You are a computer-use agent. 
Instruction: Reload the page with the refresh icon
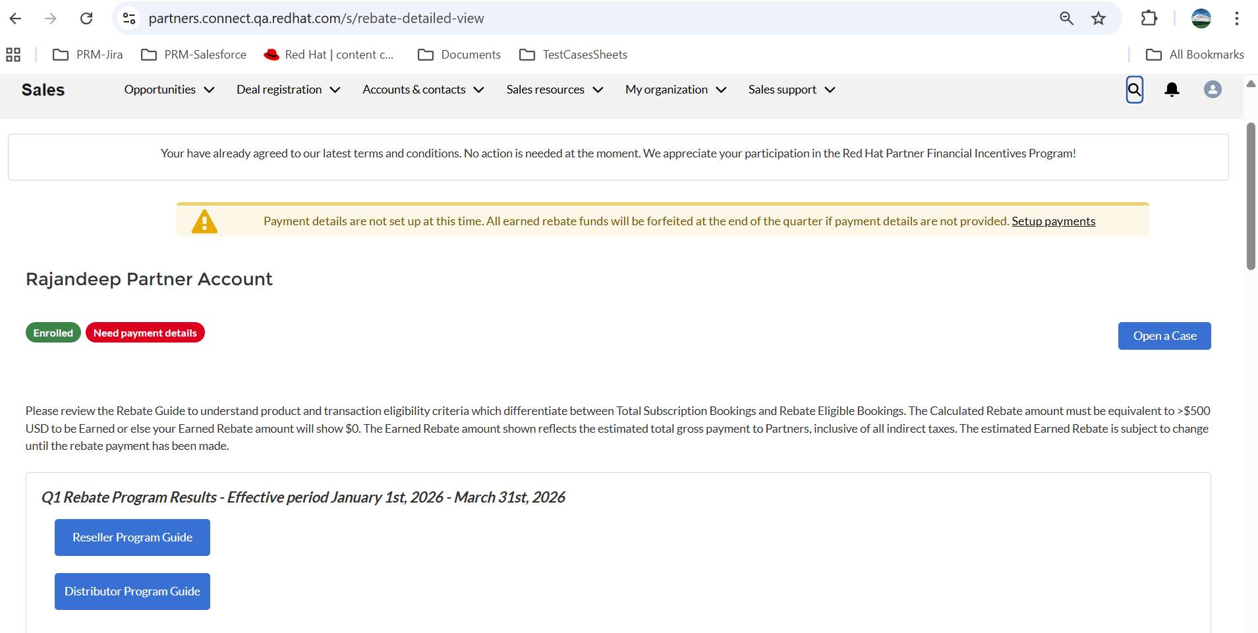pyautogui.click(x=86, y=18)
